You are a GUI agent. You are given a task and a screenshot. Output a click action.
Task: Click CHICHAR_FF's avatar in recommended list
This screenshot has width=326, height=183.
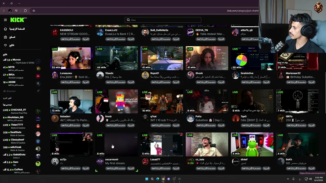tap(38, 111)
